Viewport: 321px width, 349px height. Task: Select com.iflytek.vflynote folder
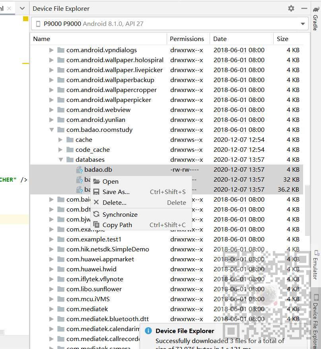[95, 279]
